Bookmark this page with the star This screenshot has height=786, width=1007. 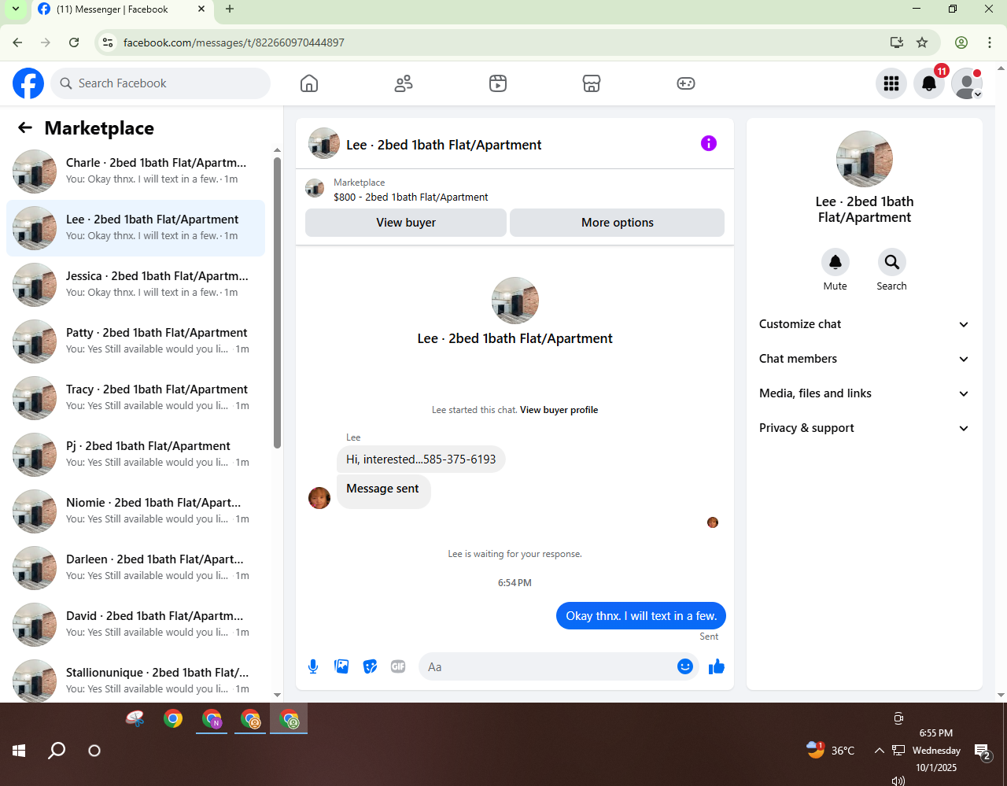[922, 42]
